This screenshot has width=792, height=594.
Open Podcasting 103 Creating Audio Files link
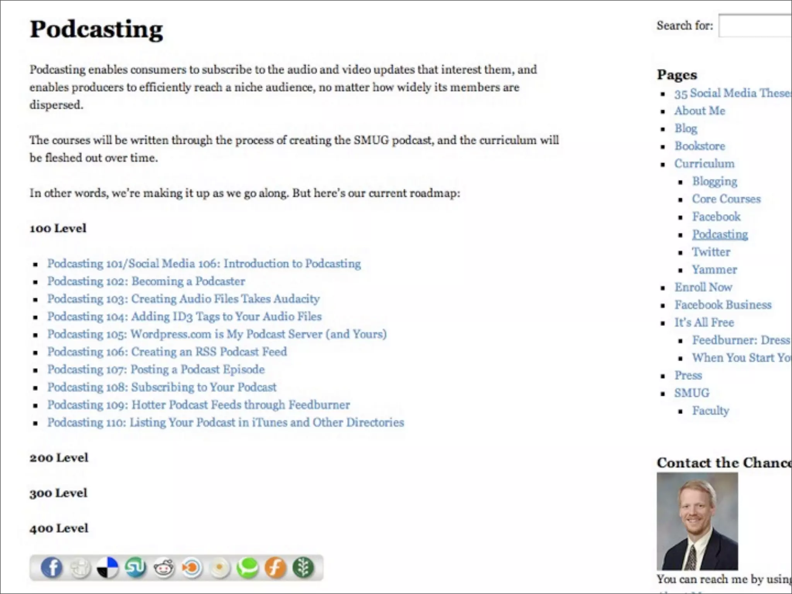pyautogui.click(x=183, y=299)
